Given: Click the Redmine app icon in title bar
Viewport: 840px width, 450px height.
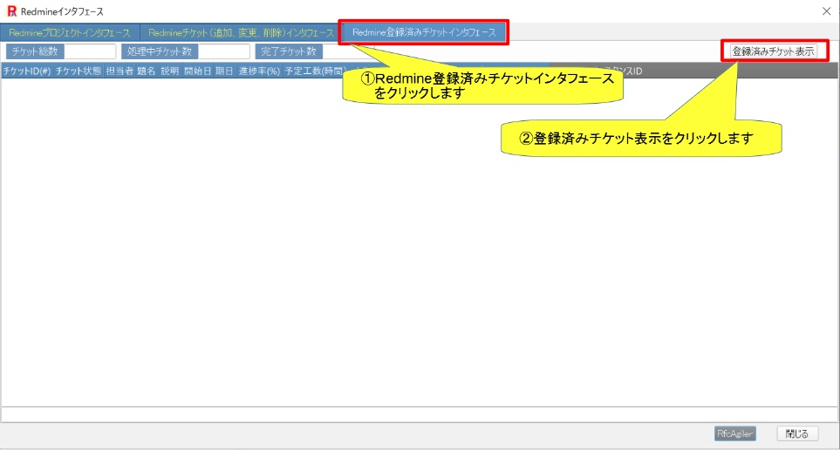Looking at the screenshot, I should (12, 11).
